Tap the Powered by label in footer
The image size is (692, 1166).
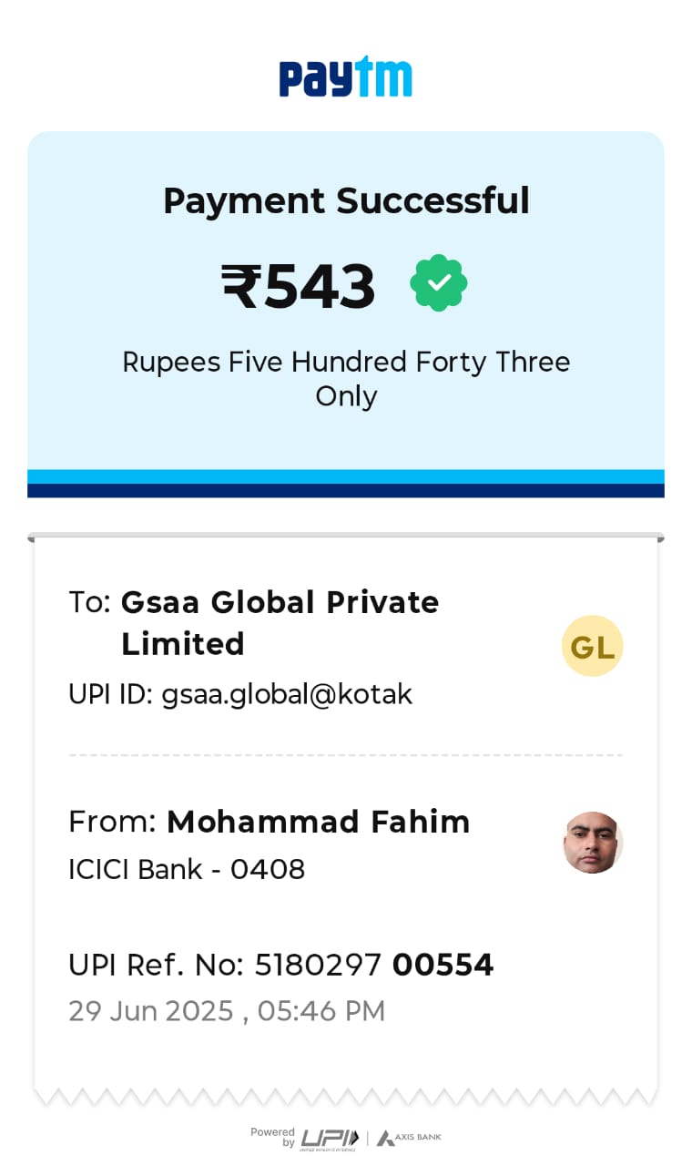[273, 1136]
